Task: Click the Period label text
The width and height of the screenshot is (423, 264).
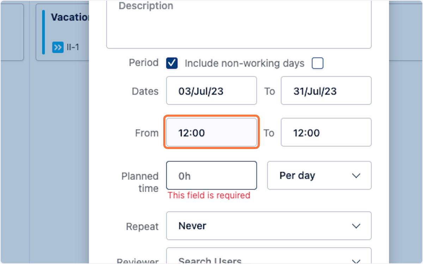Action: tap(143, 63)
